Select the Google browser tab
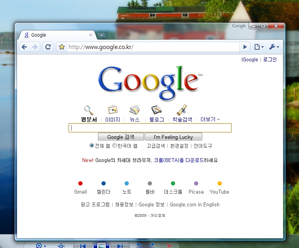Viewport: 299px width, 248px height. 57,35
